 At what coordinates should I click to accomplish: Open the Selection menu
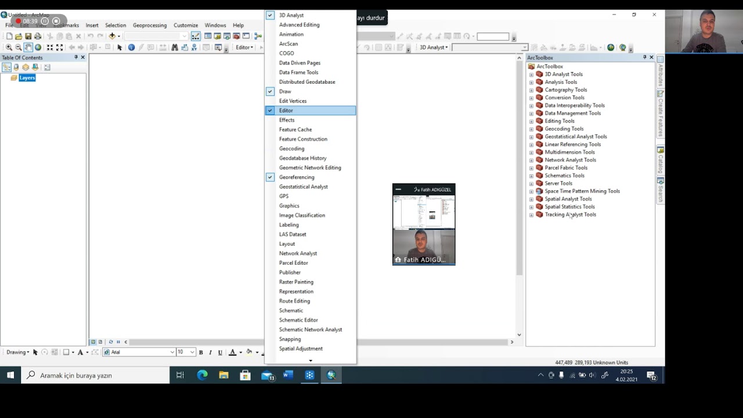point(116,26)
